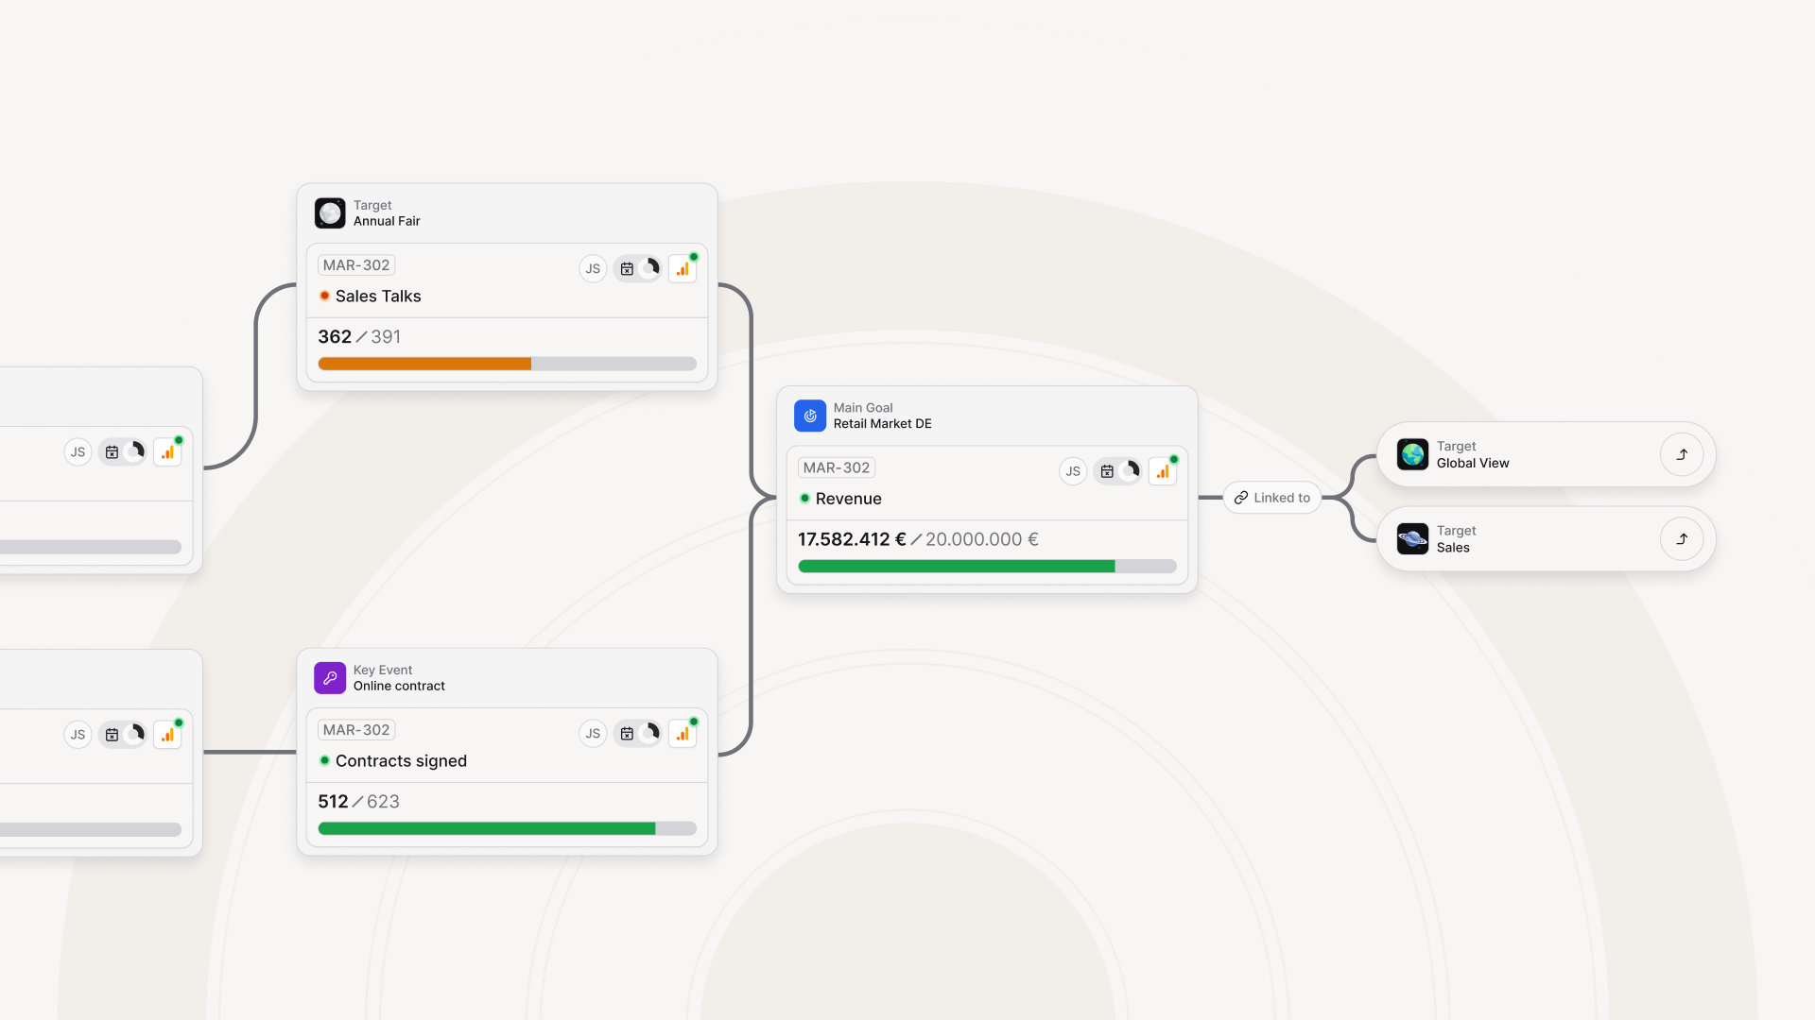
Task: Select the Contracts signed title
Action: (401, 761)
